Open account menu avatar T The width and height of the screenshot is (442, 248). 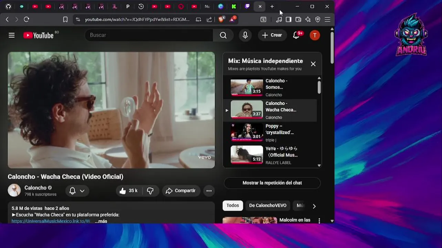pos(315,35)
